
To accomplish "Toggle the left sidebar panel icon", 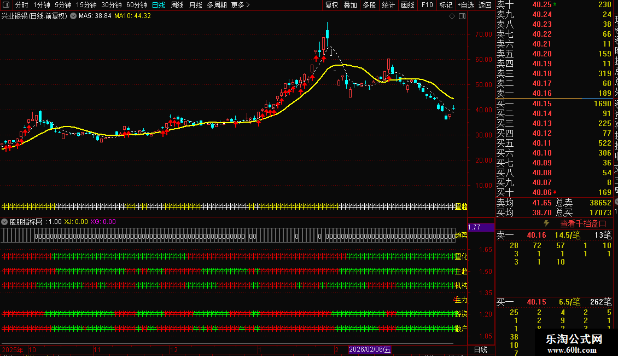I will (6, 5).
